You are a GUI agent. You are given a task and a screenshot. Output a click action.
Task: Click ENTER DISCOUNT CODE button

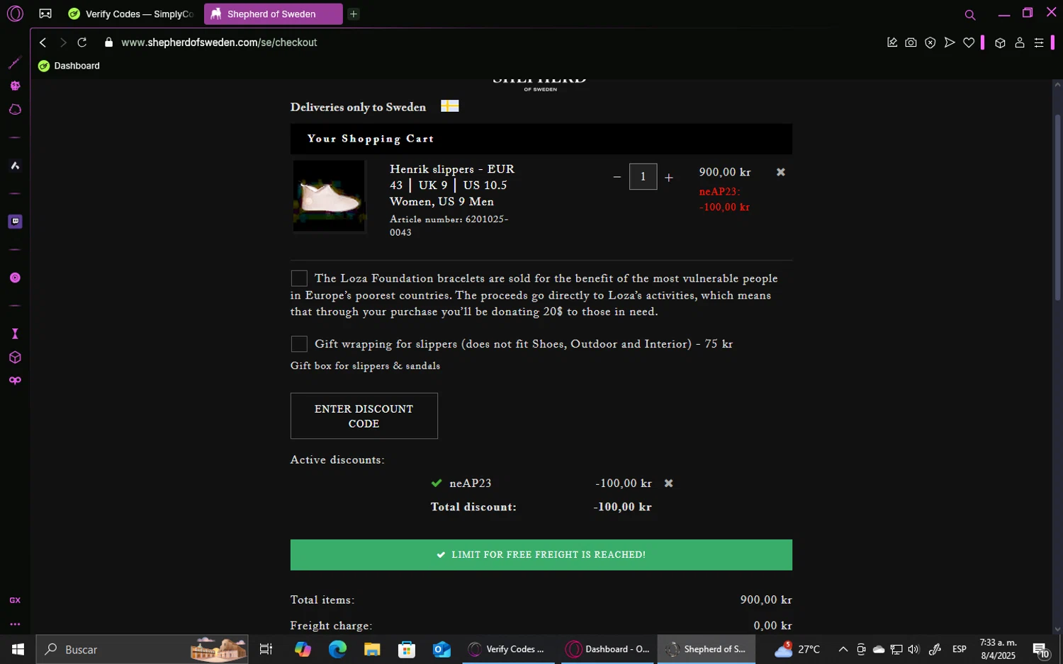(x=364, y=416)
